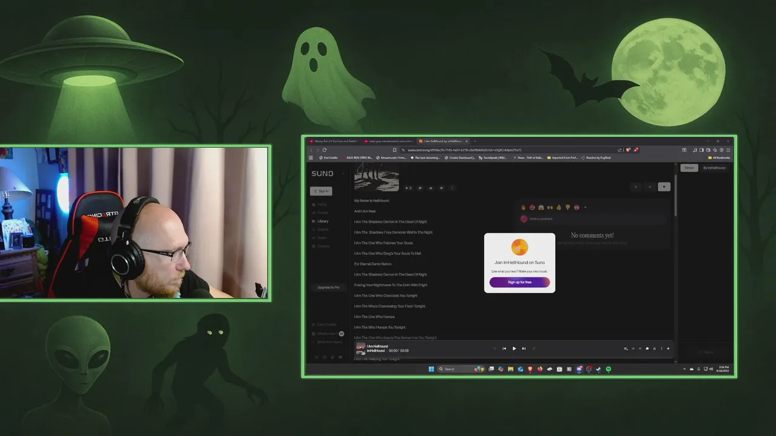Click the plus button above comments
The image size is (776, 436).
635,187
